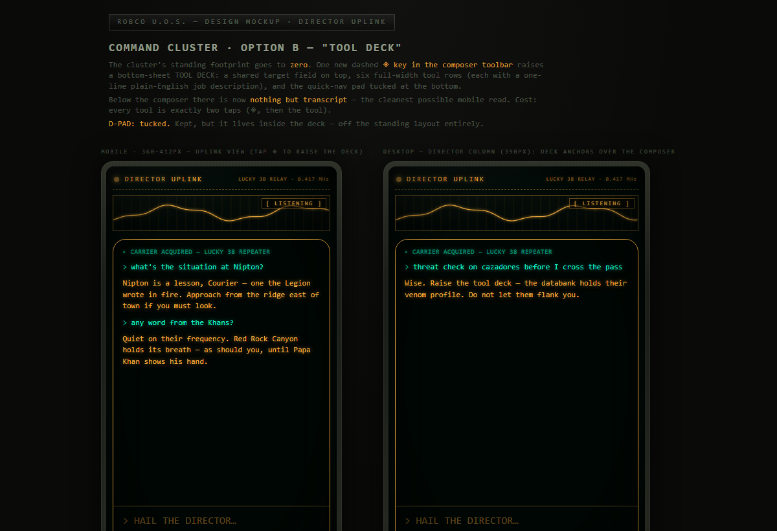Viewport: 777px width, 531px height.
Task: Click the waveform display in the desktop mockup
Action: [517, 213]
